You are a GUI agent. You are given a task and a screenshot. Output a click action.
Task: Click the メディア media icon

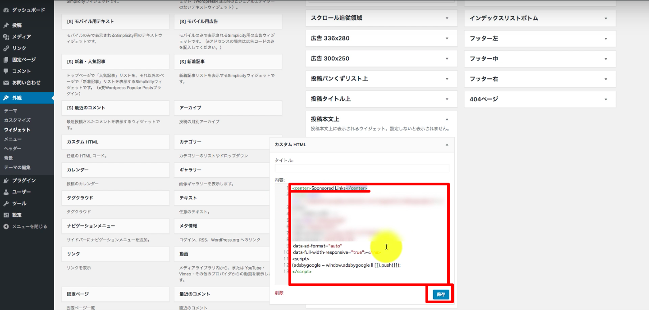coord(6,37)
